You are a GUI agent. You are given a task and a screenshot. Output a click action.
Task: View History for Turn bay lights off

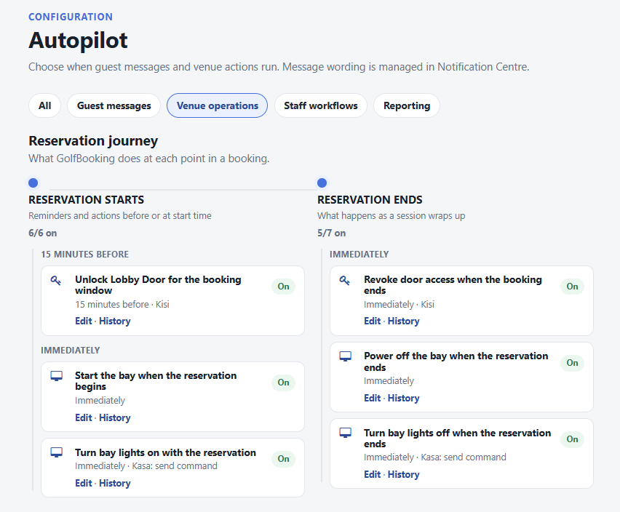(x=403, y=474)
